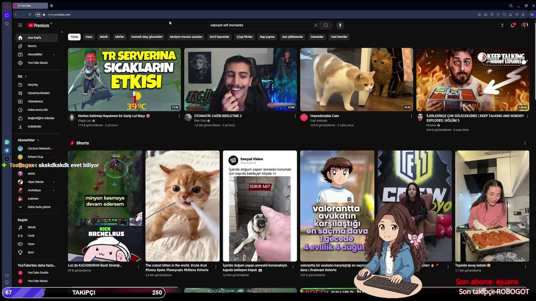Open more options for Herkes Delirmiş video
Image resolution: width=536 pixels, height=301 pixels.
coord(179,116)
